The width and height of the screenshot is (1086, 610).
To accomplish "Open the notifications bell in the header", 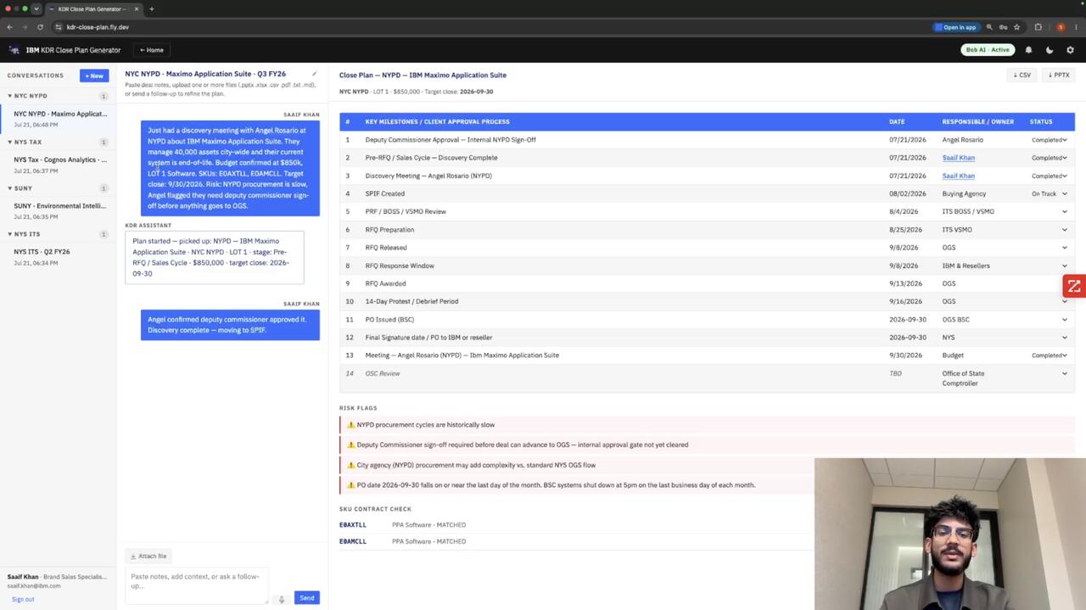I will click(x=1028, y=50).
